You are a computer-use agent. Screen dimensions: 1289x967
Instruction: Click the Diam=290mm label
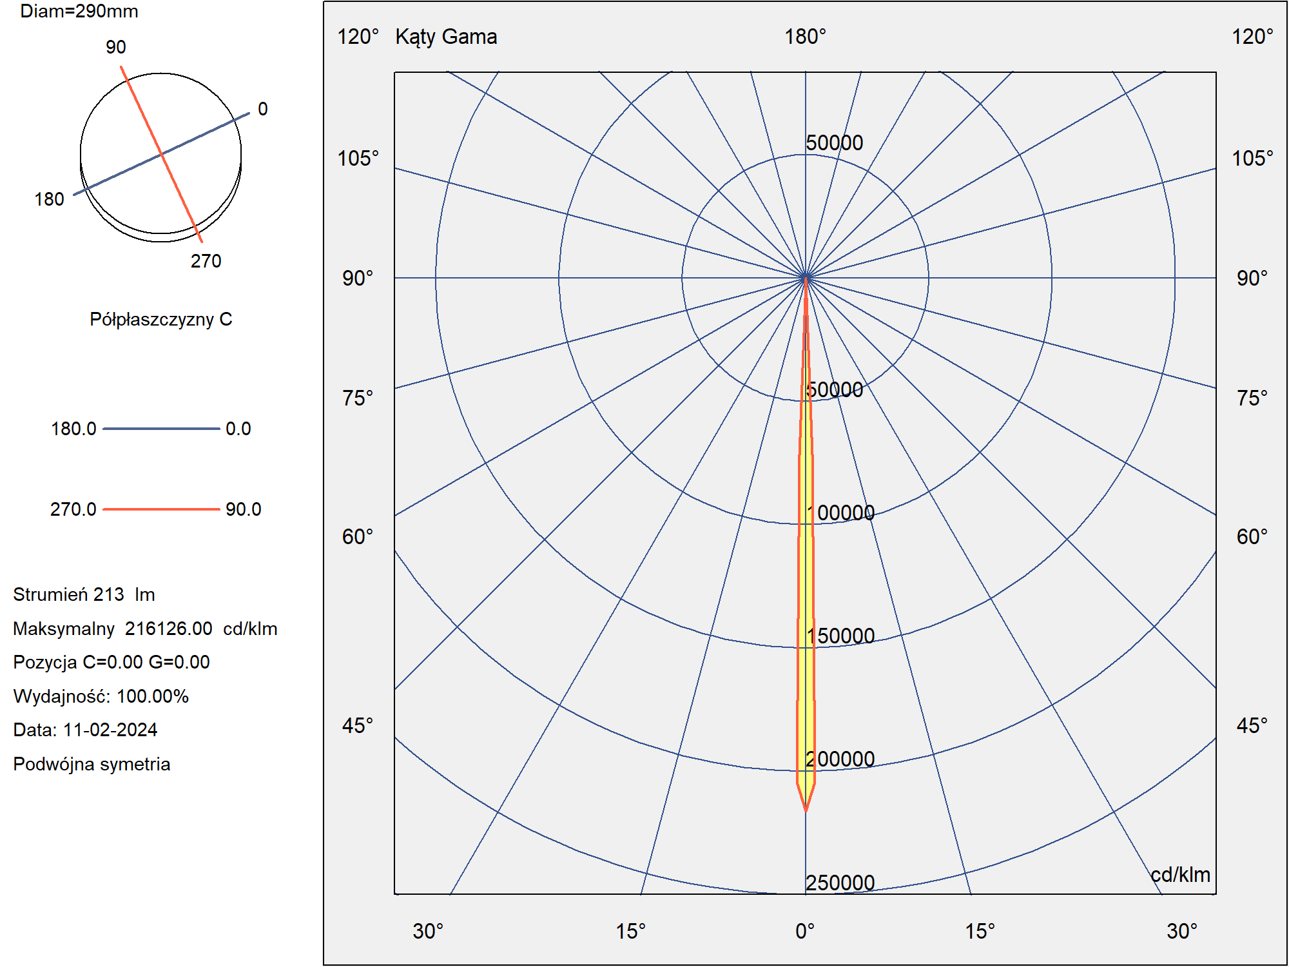point(79,11)
